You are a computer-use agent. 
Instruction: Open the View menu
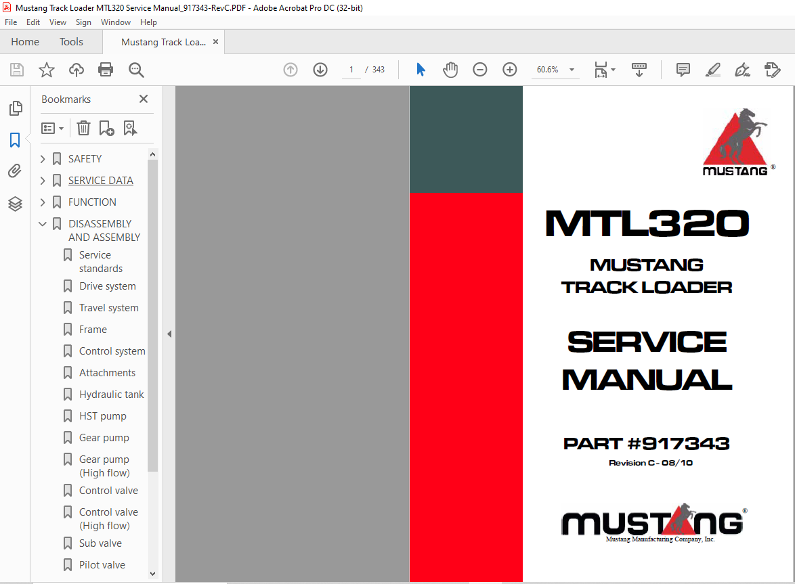coord(58,22)
